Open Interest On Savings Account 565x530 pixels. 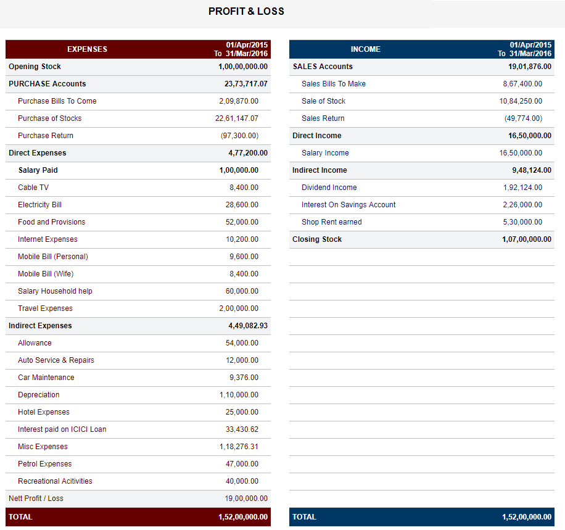[348, 205]
